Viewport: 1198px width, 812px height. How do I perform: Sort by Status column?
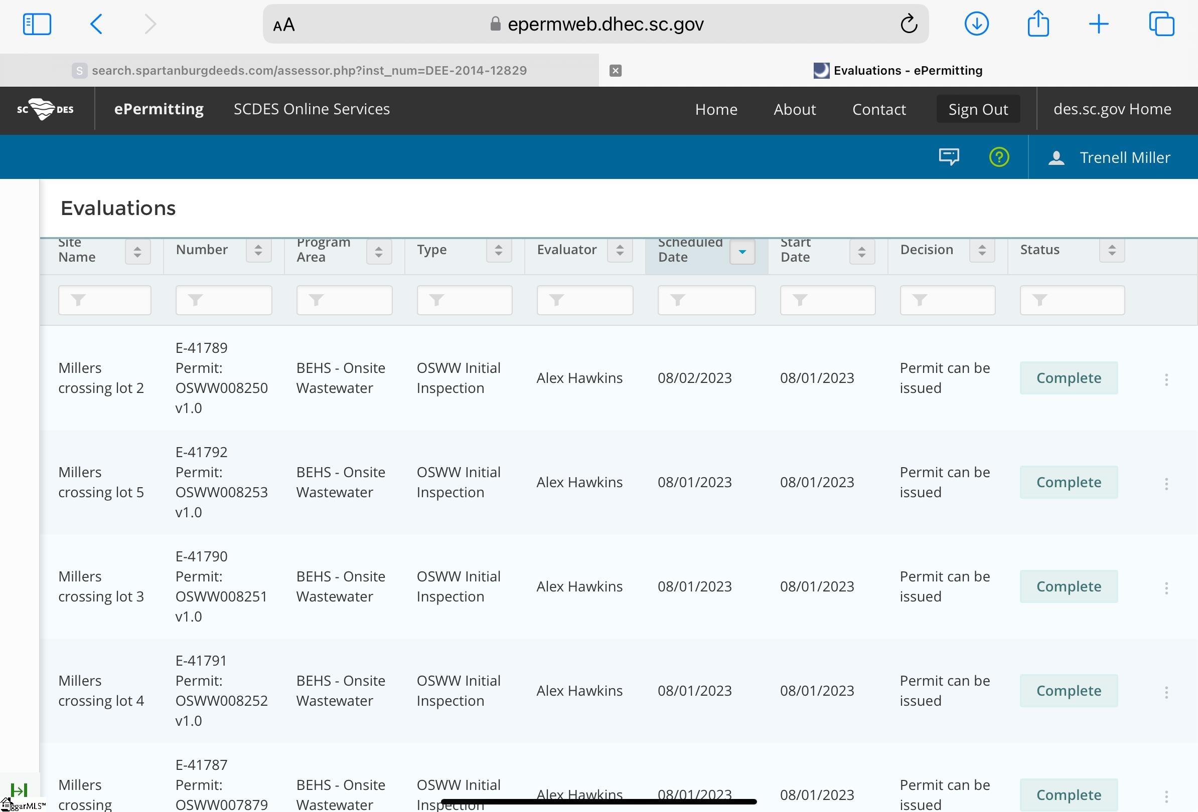1112,250
